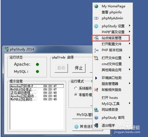Viewport: 148px width, 137px height.
Task: Click the 退出程序 exit icon
Action: 96,125
